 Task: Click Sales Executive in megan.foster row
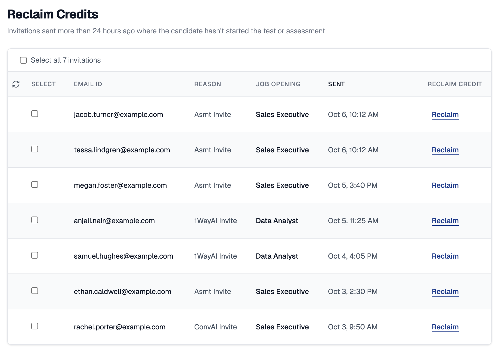point(282,185)
